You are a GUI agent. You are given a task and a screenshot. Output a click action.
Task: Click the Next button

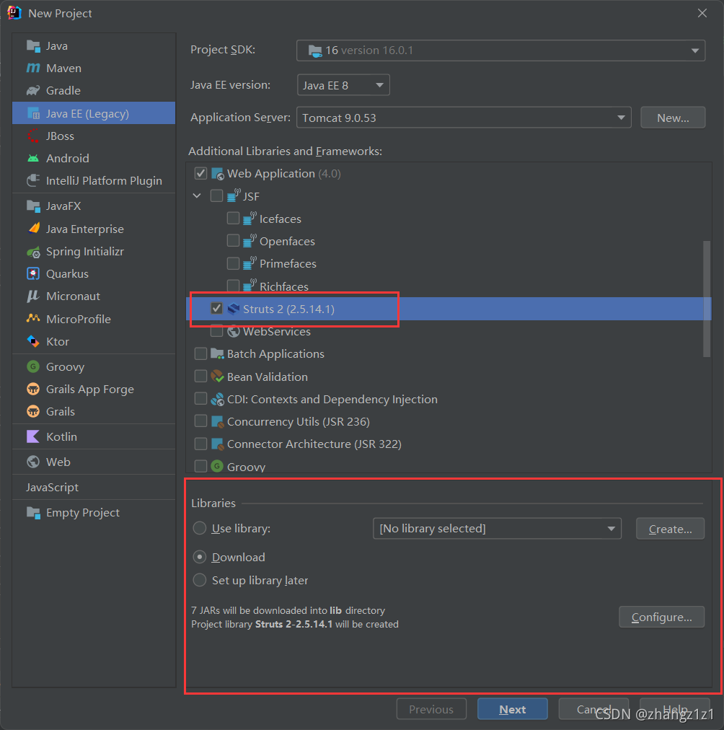pyautogui.click(x=512, y=709)
